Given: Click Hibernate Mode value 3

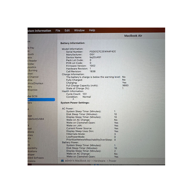Looking at the screenshot, I should point(115,134).
